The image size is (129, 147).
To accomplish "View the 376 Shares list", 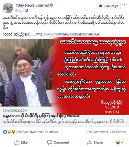I will click(x=118, y=132).
